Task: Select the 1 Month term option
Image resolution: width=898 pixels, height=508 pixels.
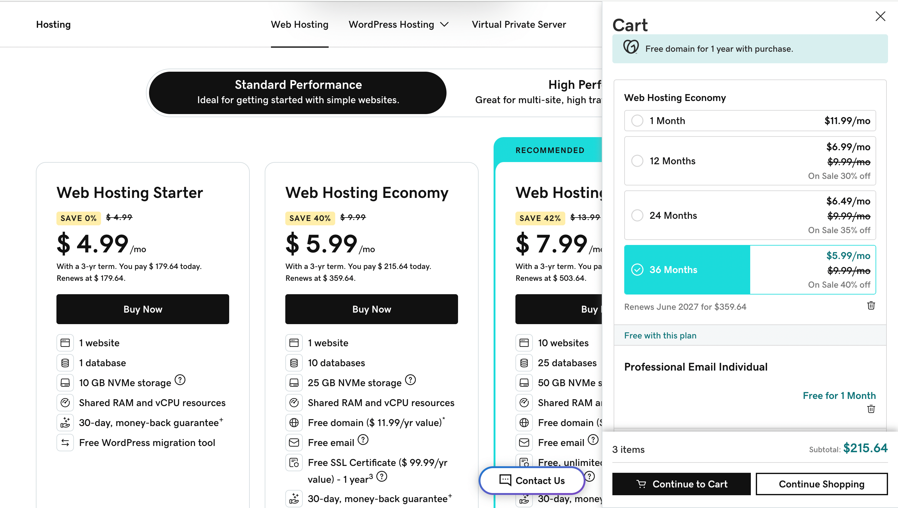Action: 637,121
